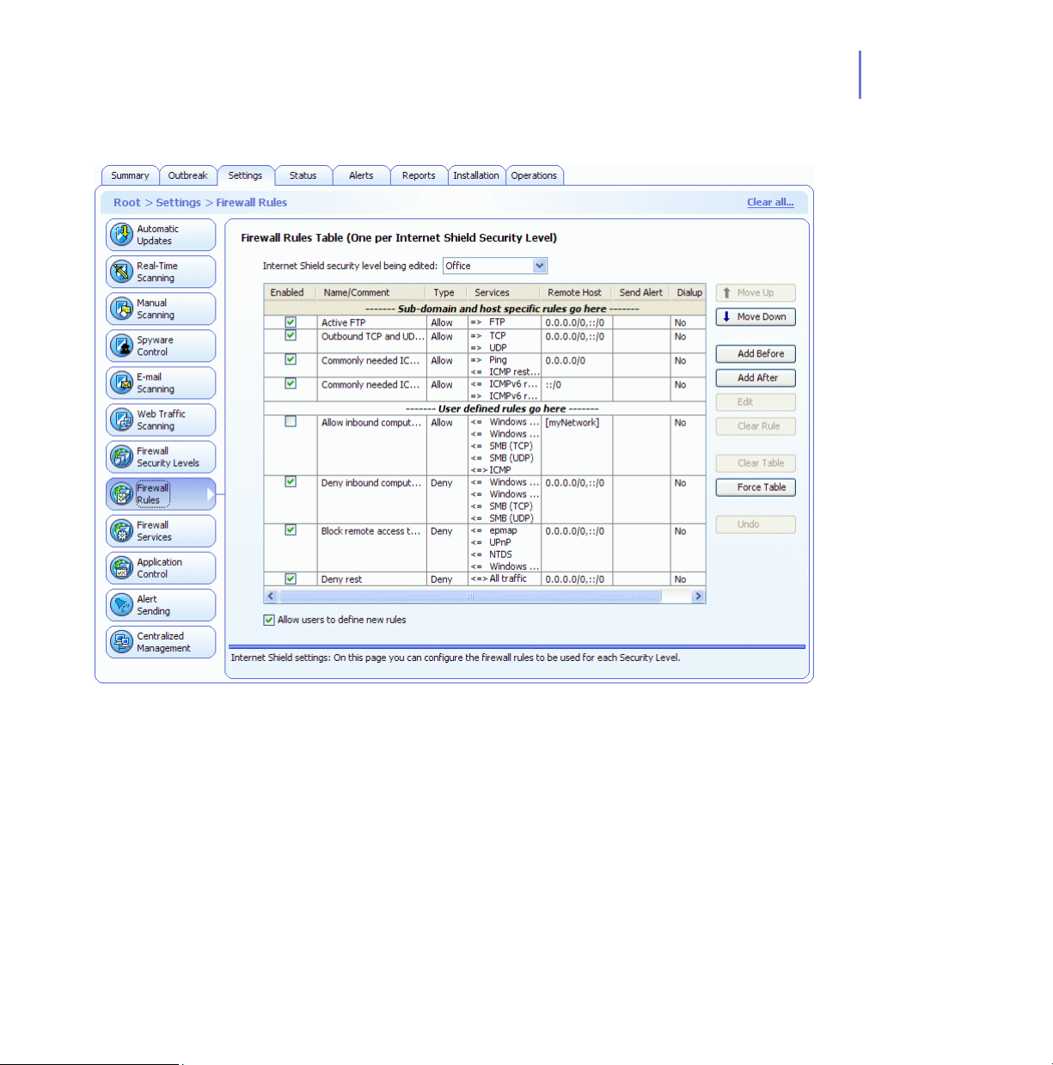Enable the Allow inbound computer rule checkbox
Screen dimensions: 1053x1065
(291, 421)
